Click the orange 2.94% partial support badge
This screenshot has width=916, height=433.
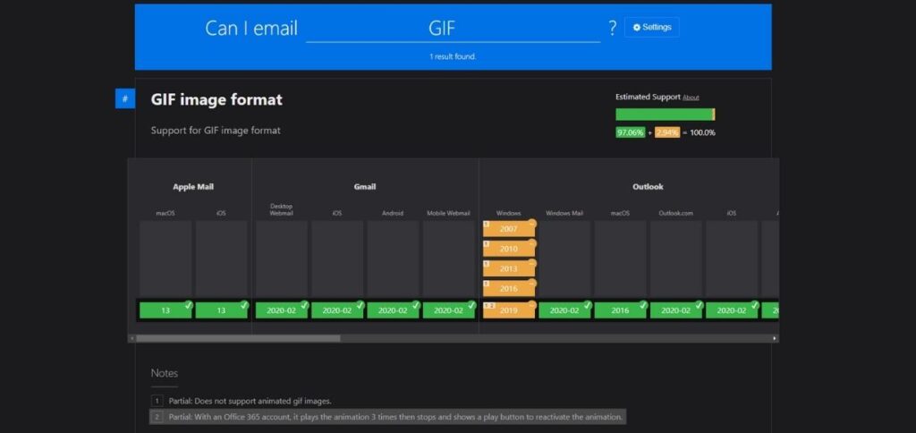point(667,132)
